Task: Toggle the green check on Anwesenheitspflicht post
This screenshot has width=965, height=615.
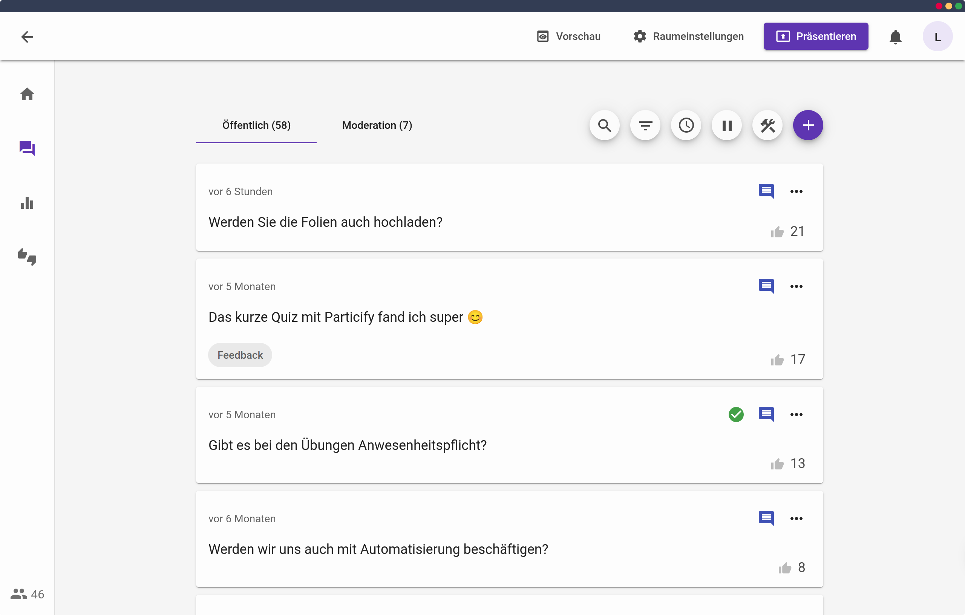Action: pos(736,414)
